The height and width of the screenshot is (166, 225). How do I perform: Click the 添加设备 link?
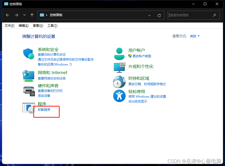44,96
